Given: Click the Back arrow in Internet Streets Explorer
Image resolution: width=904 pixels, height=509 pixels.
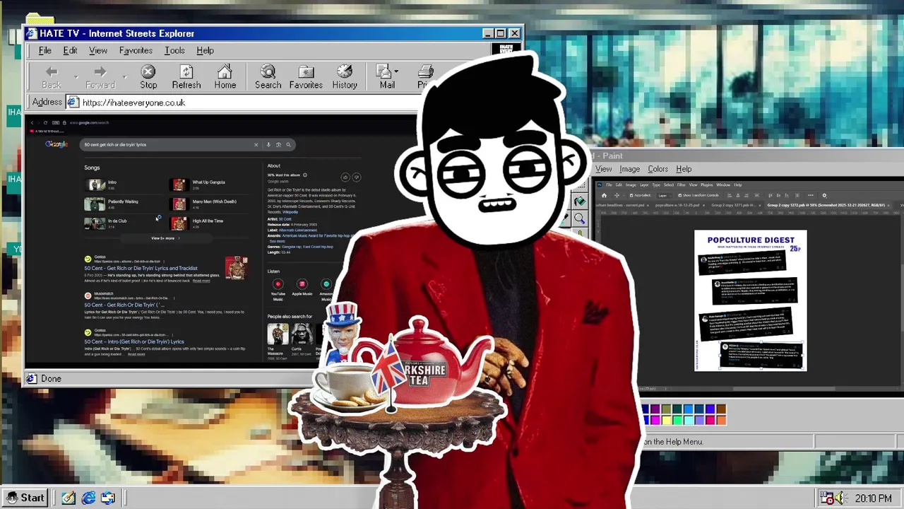Looking at the screenshot, I should (x=52, y=71).
